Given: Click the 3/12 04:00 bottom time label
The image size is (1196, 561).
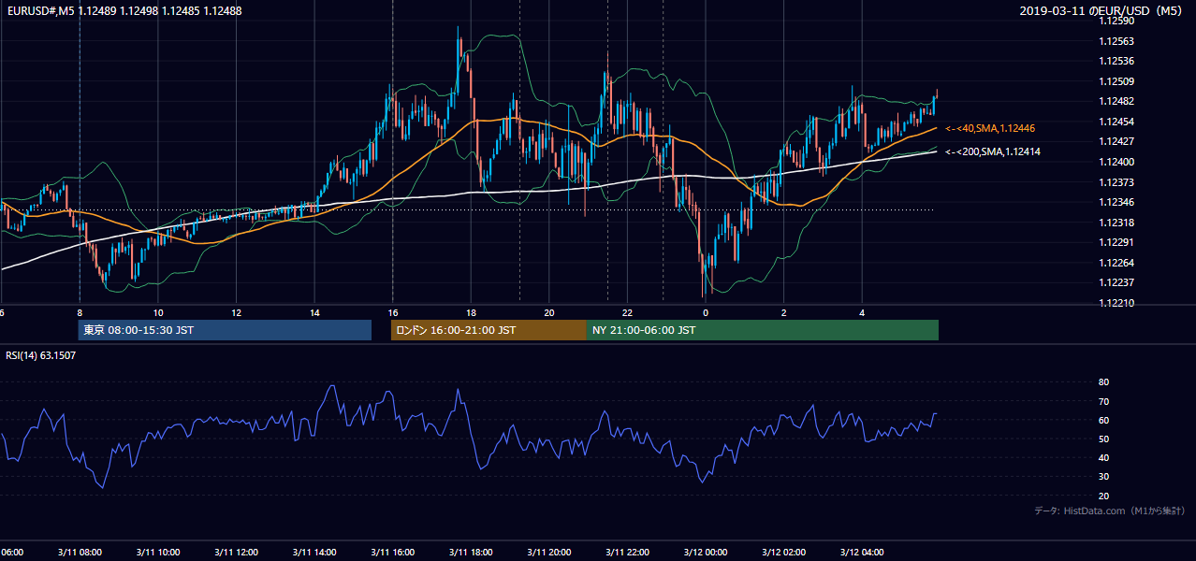Looking at the screenshot, I should [862, 552].
